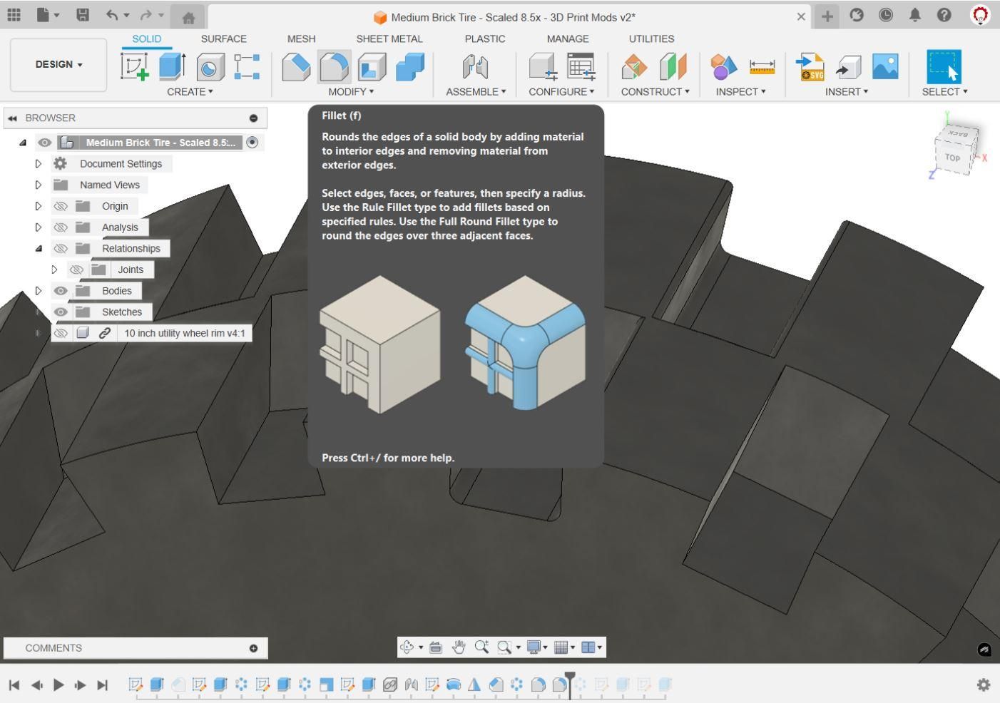Show the Analysis folder

coord(61,227)
